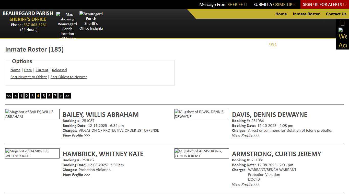Call the sheriff's phone number 337-463-3281
The height and width of the screenshot is (196, 349).
tap(35, 25)
